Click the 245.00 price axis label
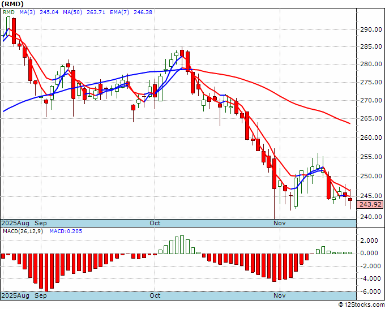385x309 pixels. 371,196
